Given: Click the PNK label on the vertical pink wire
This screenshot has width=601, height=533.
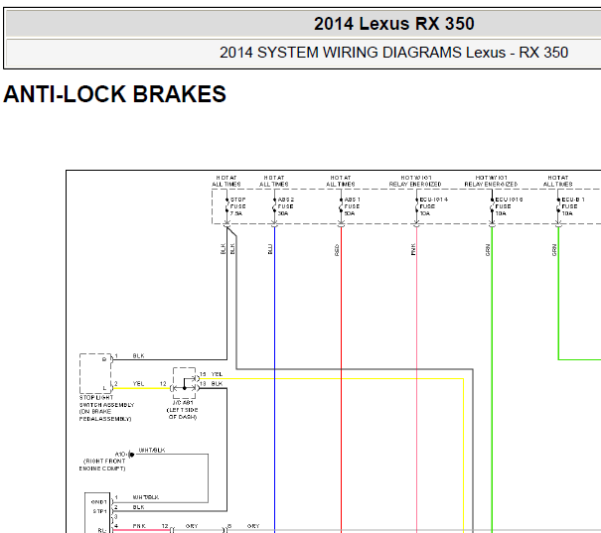Looking at the screenshot, I should (412, 249).
